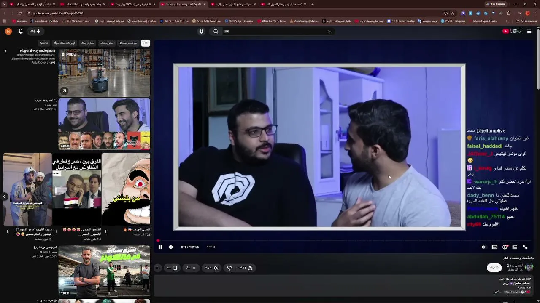540x303 pixels.
Task: Select the 'شاهدتها' filter chip
Action: 44,43
